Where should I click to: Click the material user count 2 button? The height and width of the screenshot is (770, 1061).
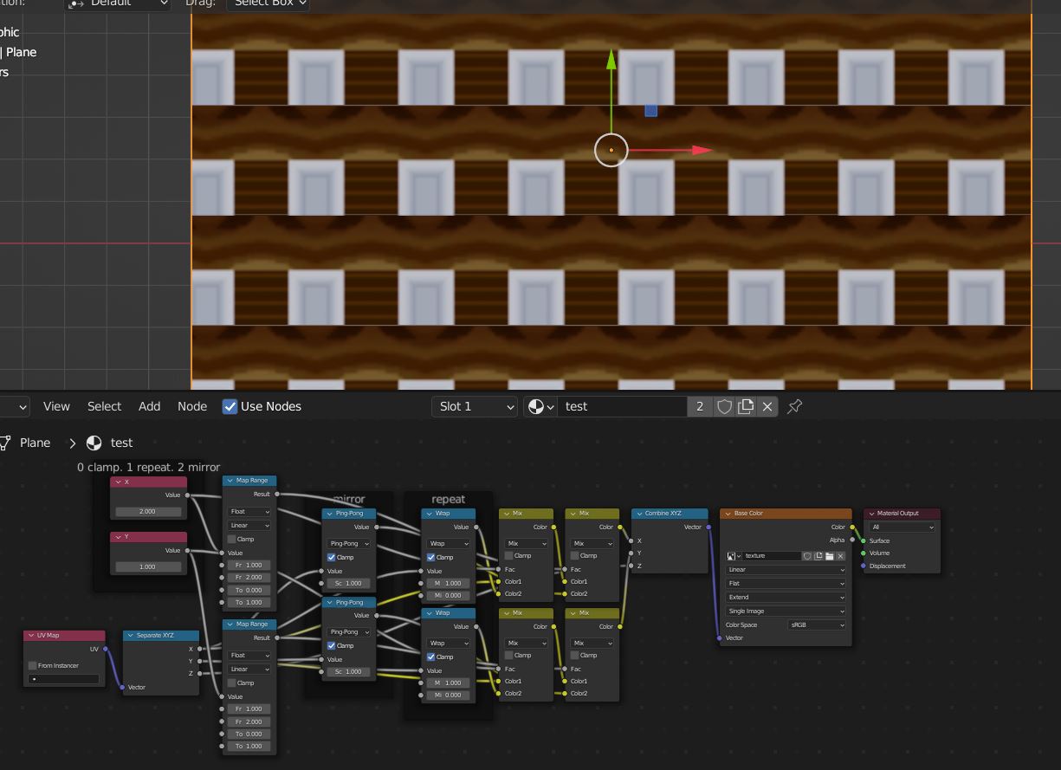pyautogui.click(x=700, y=406)
